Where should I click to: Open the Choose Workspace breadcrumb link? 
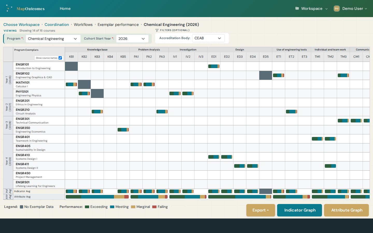pyautogui.click(x=21, y=25)
